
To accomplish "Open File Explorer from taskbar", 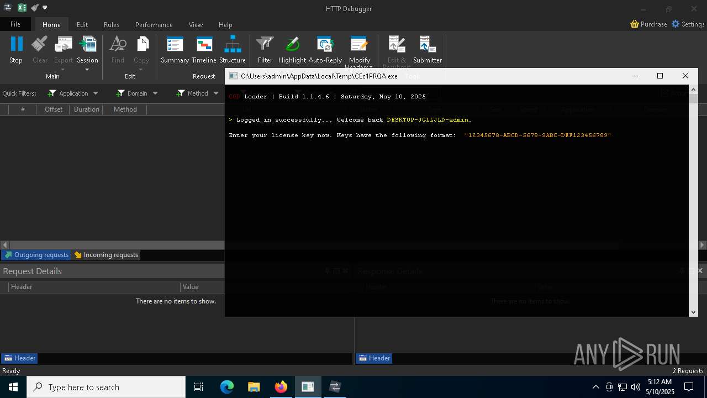I will pyautogui.click(x=254, y=387).
